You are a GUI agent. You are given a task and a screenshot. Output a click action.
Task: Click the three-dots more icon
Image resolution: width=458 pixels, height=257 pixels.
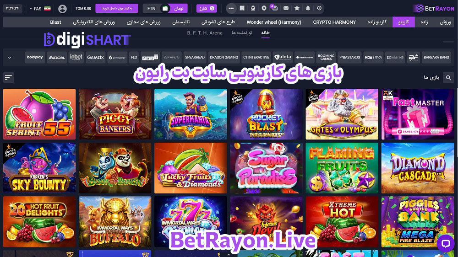click(231, 8)
